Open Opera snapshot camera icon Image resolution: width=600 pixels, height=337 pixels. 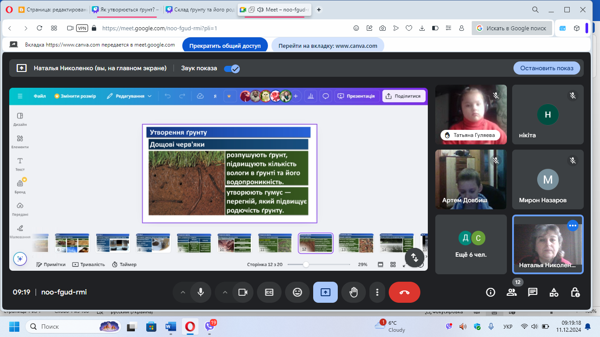(383, 28)
